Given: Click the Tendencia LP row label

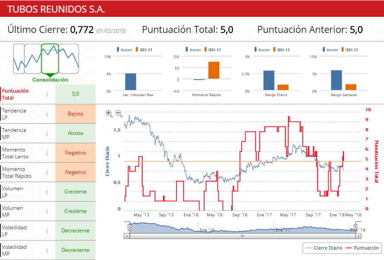Looking at the screenshot, I should [14, 114].
